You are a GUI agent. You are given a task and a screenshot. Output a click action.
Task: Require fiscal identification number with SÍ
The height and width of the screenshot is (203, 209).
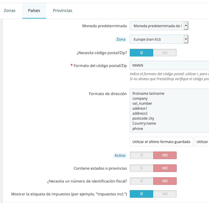pos(141,181)
